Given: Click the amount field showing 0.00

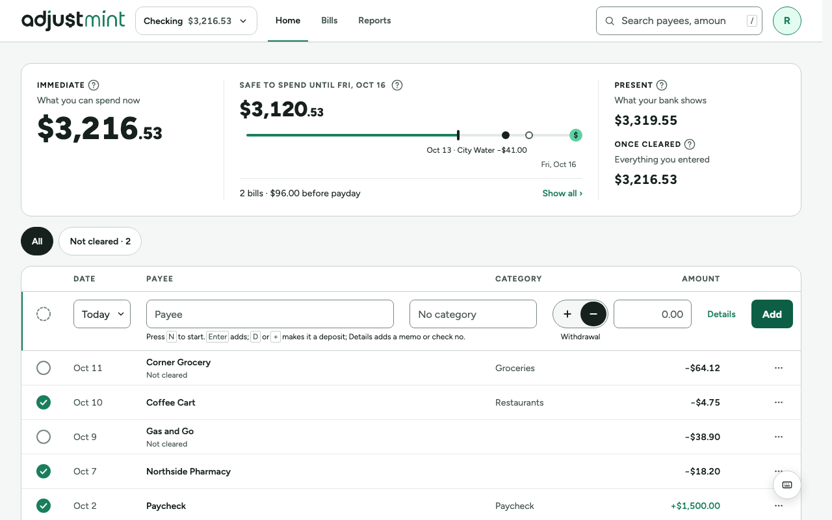Looking at the screenshot, I should (653, 314).
